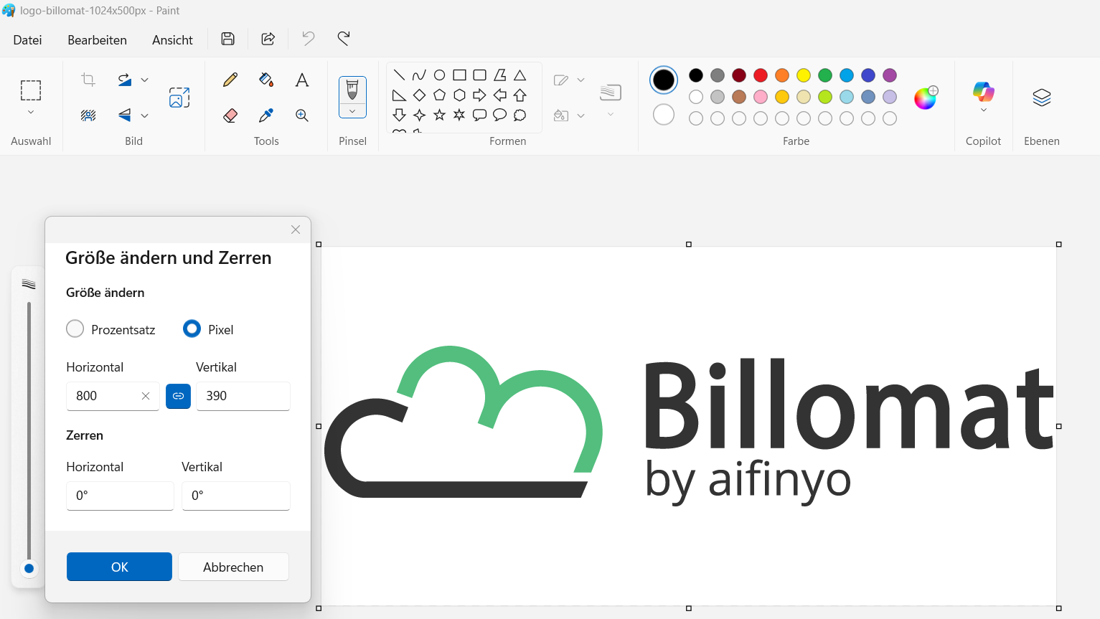Click the brush size slider handle
Image resolution: width=1100 pixels, height=619 pixels.
(29, 569)
